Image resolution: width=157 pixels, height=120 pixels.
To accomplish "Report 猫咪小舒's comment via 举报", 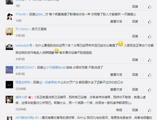I will (119, 110).
